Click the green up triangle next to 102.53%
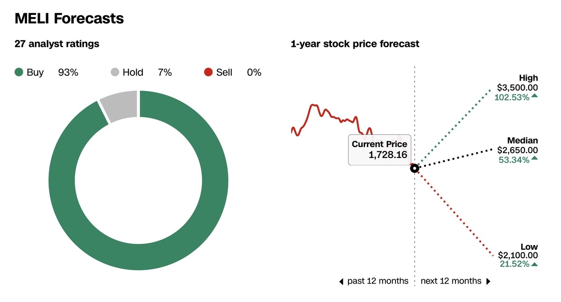 [534, 97]
